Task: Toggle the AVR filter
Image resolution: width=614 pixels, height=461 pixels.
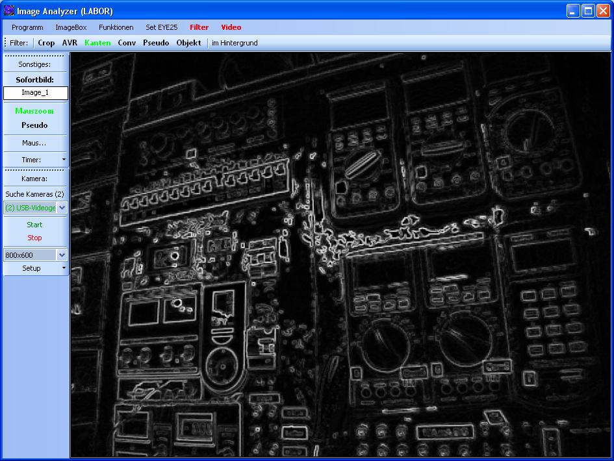Action: coord(70,43)
